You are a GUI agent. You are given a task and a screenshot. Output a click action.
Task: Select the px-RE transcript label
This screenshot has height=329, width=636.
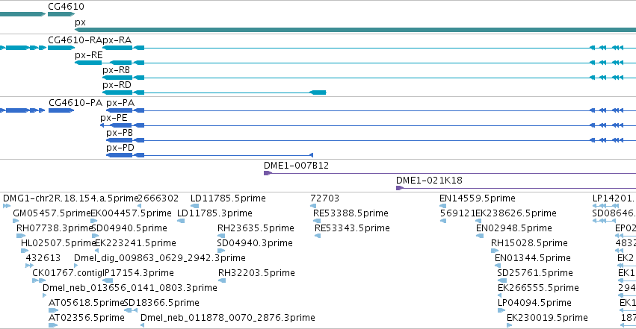(x=89, y=55)
